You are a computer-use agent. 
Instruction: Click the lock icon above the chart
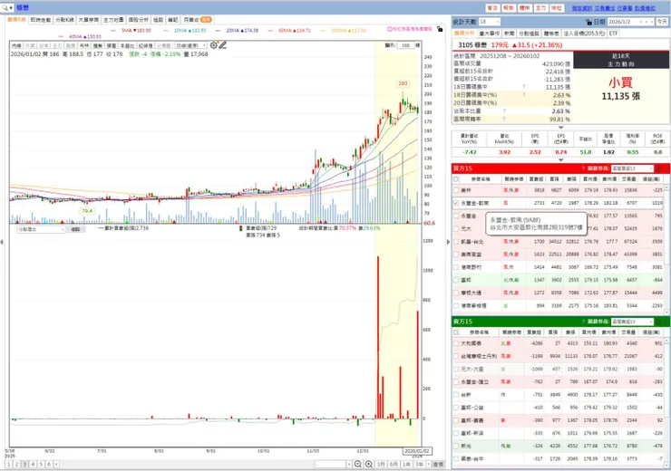click(x=440, y=29)
